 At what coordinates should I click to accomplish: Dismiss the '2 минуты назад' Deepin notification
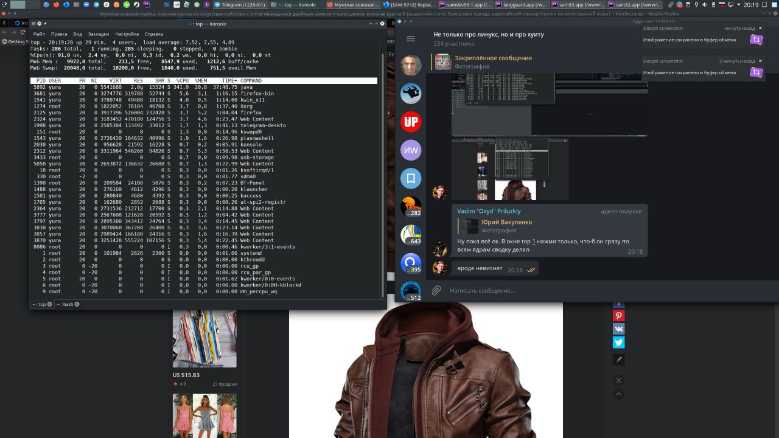coord(760,61)
